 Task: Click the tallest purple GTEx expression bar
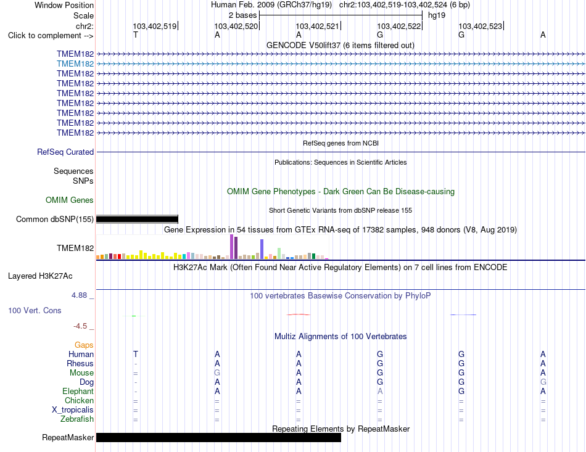point(232,247)
